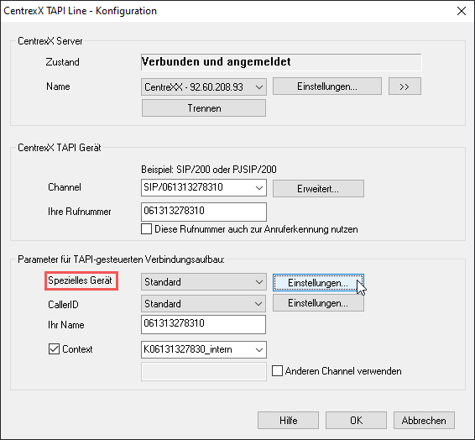Enable Anderen Channel verwenden checkbox
475x440 pixels.
(x=277, y=371)
